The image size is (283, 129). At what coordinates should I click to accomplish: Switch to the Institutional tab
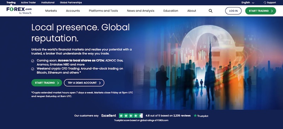coord(48,2)
